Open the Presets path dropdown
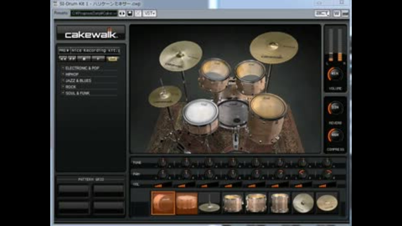Viewport: 402px width, 226px height. [94, 13]
